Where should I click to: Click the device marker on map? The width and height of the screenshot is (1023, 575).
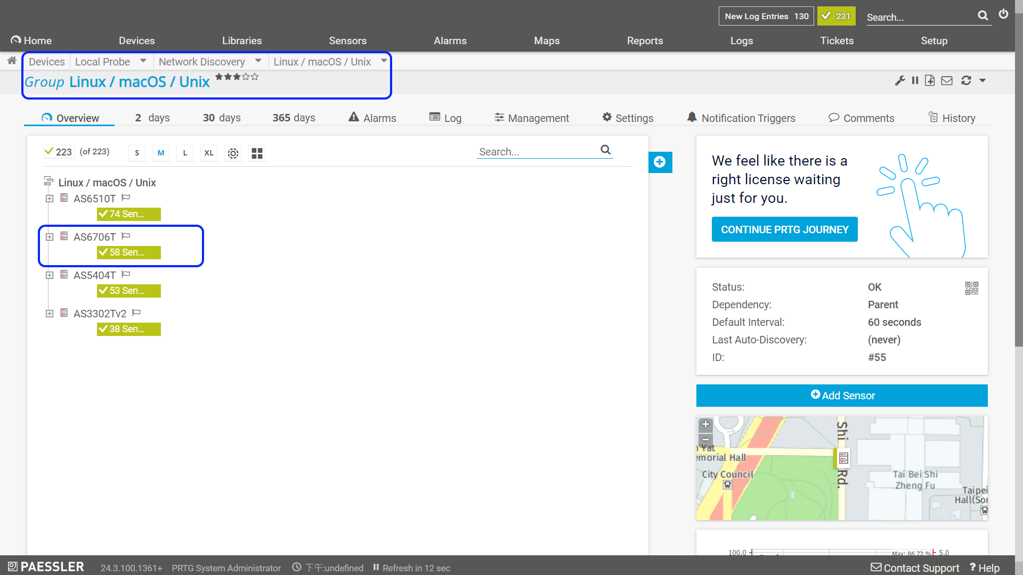pos(843,458)
